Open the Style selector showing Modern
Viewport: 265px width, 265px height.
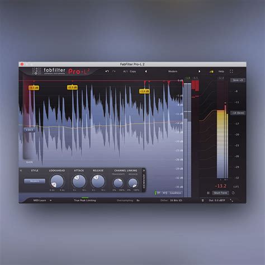(35, 181)
